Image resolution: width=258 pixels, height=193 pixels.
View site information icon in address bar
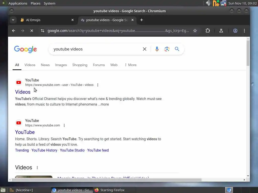click(x=43, y=31)
